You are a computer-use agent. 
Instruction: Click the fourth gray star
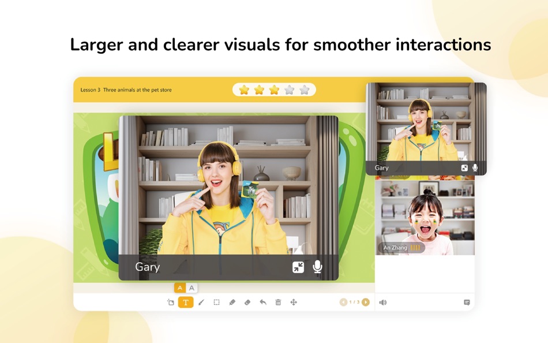(290, 90)
